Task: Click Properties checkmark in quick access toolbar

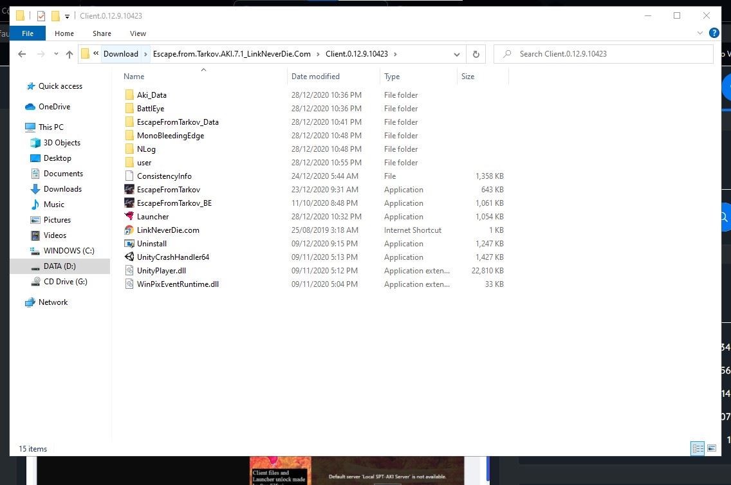Action: tap(41, 16)
